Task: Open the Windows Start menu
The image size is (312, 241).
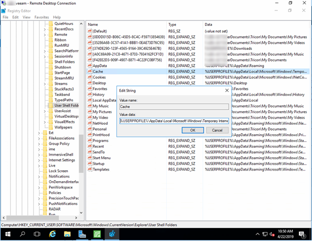Action: point(8,234)
